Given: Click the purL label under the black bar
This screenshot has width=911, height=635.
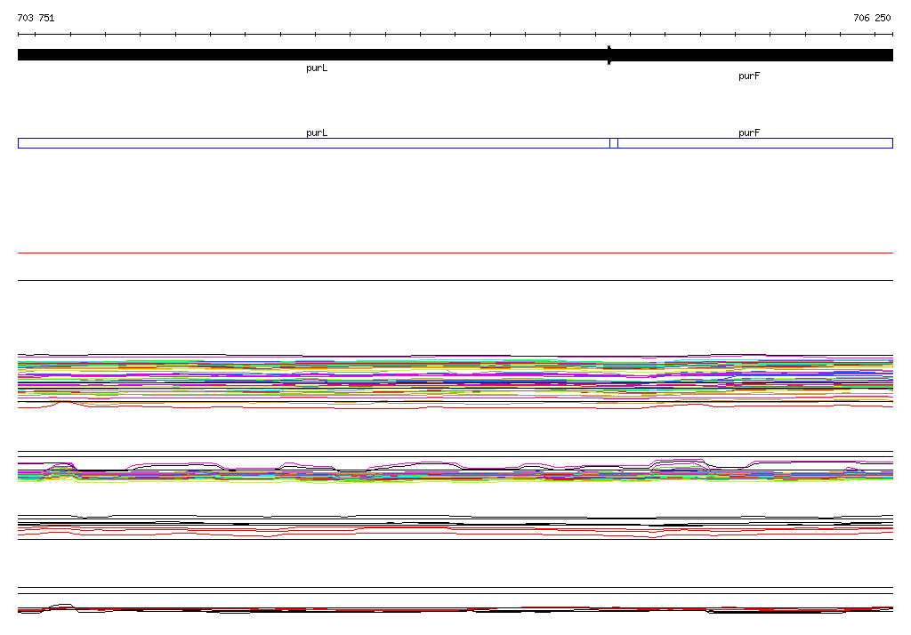Looking at the screenshot, I should (317, 68).
